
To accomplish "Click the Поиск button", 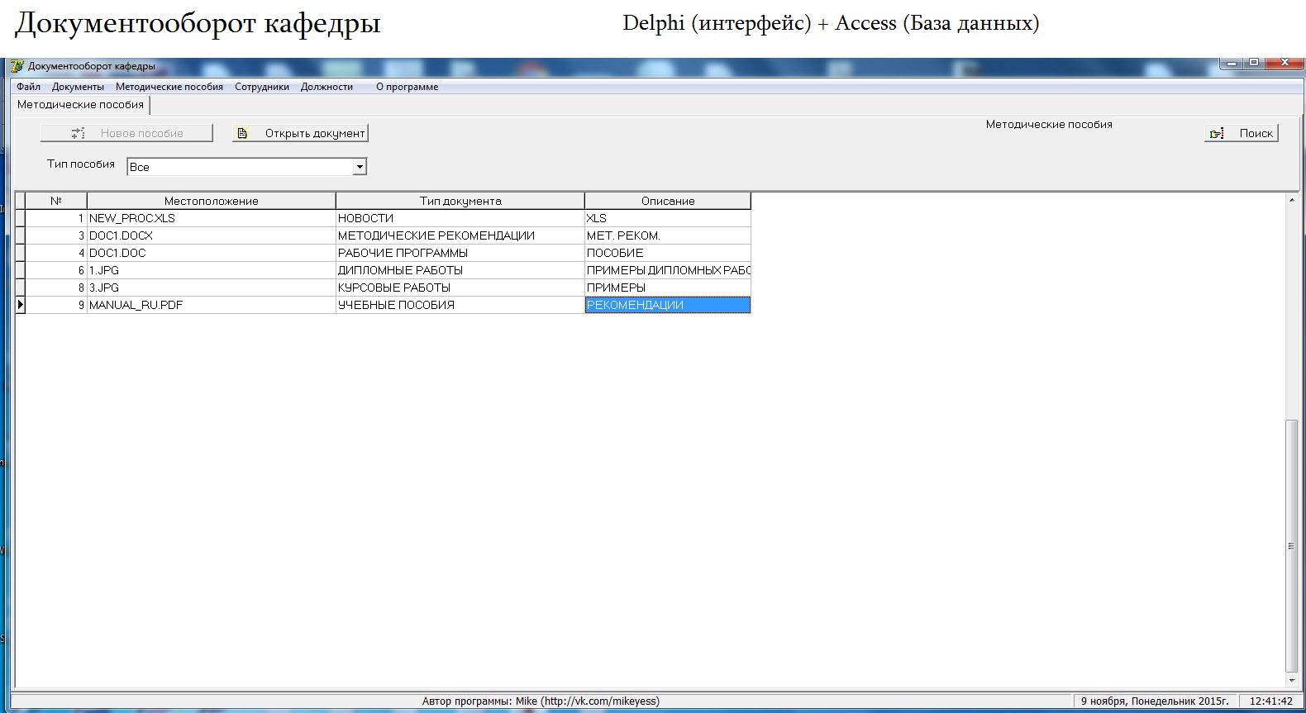I will pyautogui.click(x=1242, y=133).
